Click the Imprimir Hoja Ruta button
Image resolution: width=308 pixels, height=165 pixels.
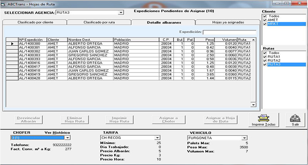(119, 120)
